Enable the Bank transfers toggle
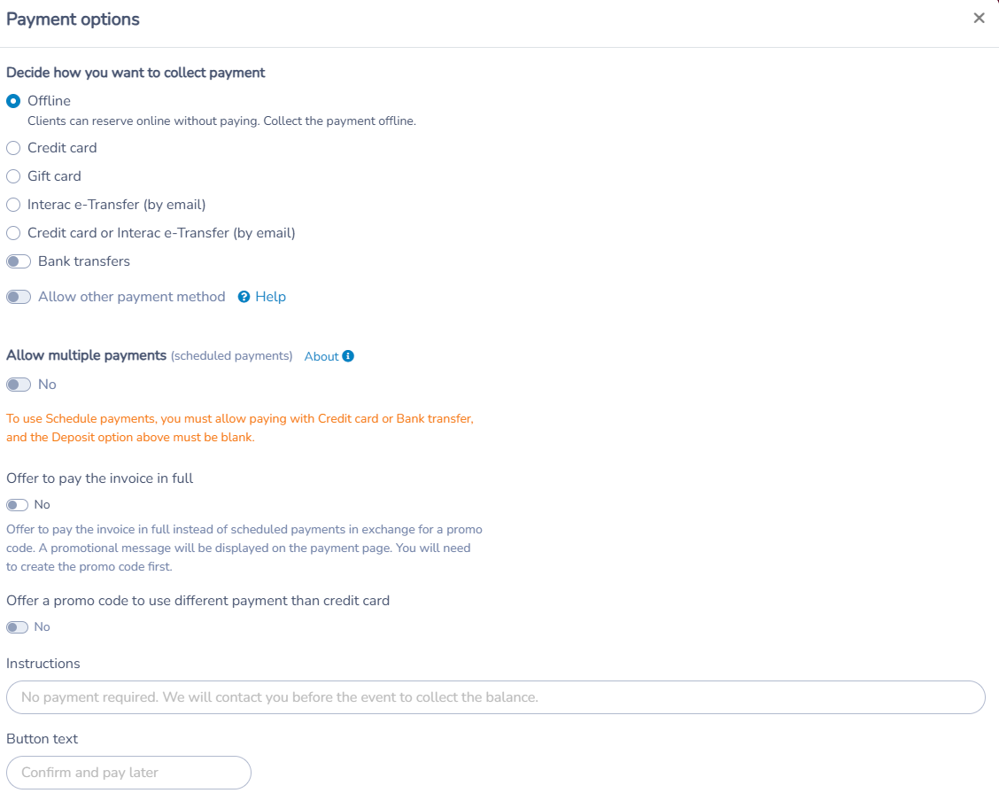The image size is (999, 801). point(19,262)
